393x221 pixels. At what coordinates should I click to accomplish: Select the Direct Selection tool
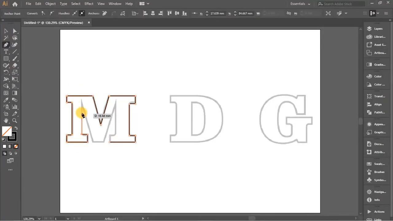point(15,31)
